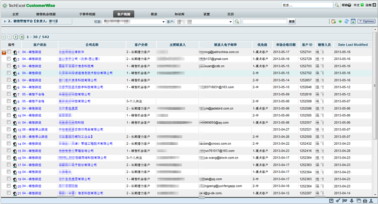Open the Options dropdown menu
Screen dimensions: 378x204
366,21
